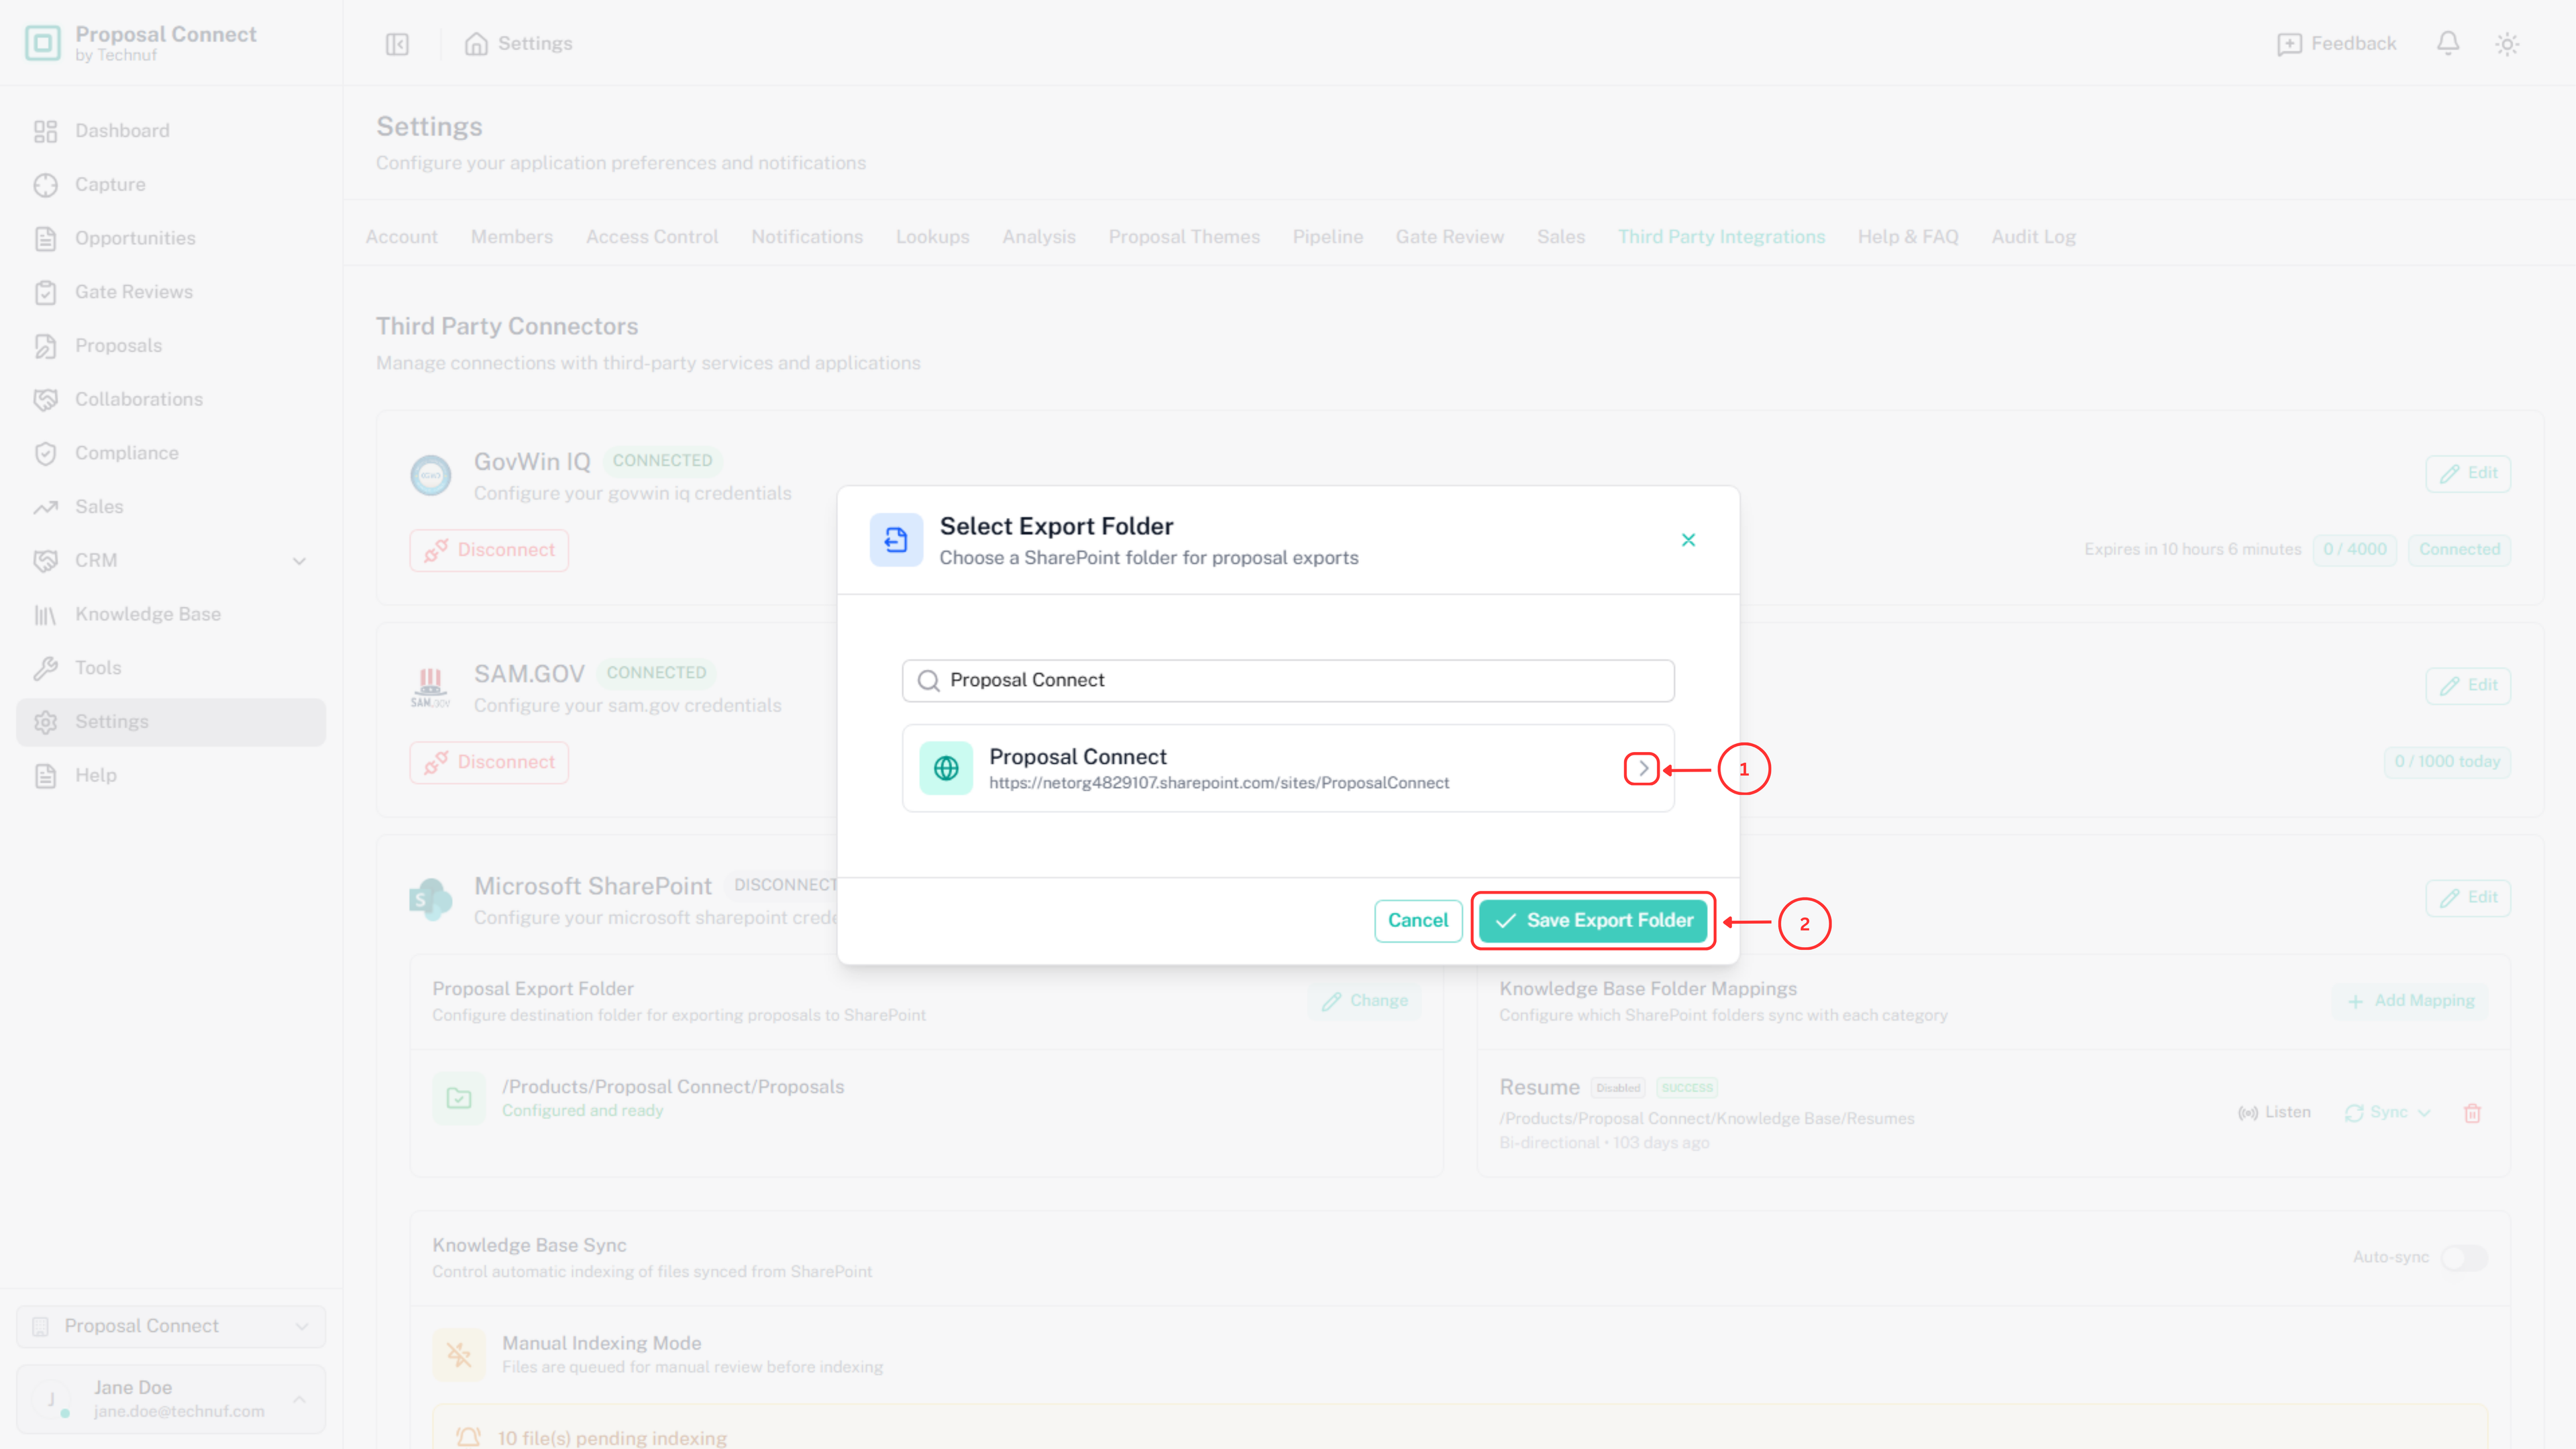Image resolution: width=2576 pixels, height=1449 pixels.
Task: Open the Sync dropdown for Resume
Action: (2387, 1113)
